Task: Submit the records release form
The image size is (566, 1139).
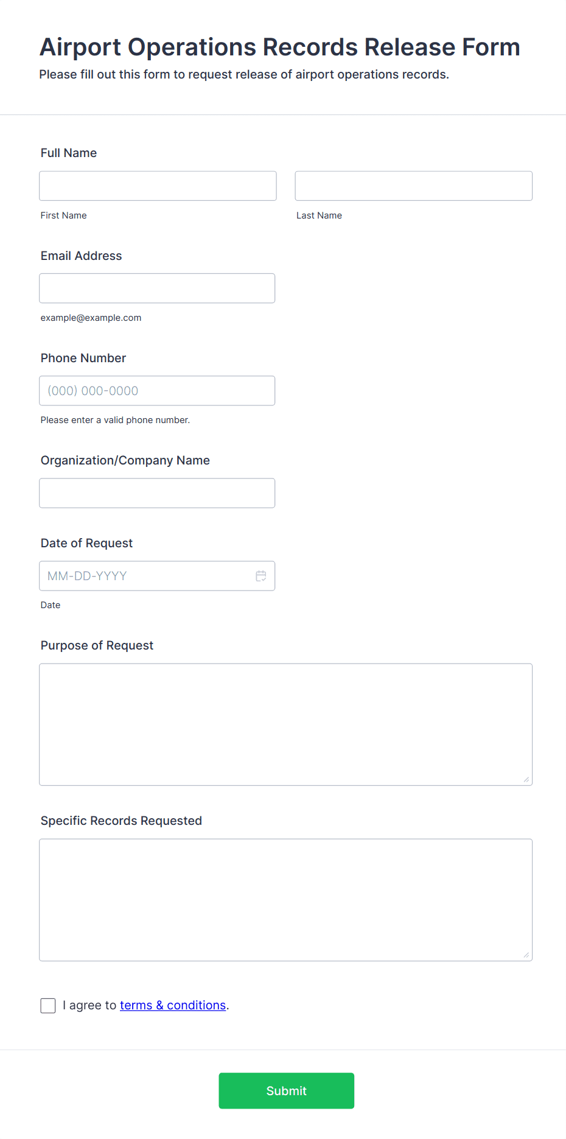Action: (286, 1091)
